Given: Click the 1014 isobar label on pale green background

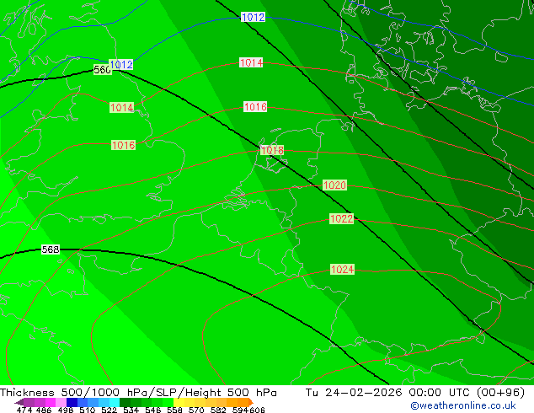Looking at the screenshot, I should pos(121,107).
